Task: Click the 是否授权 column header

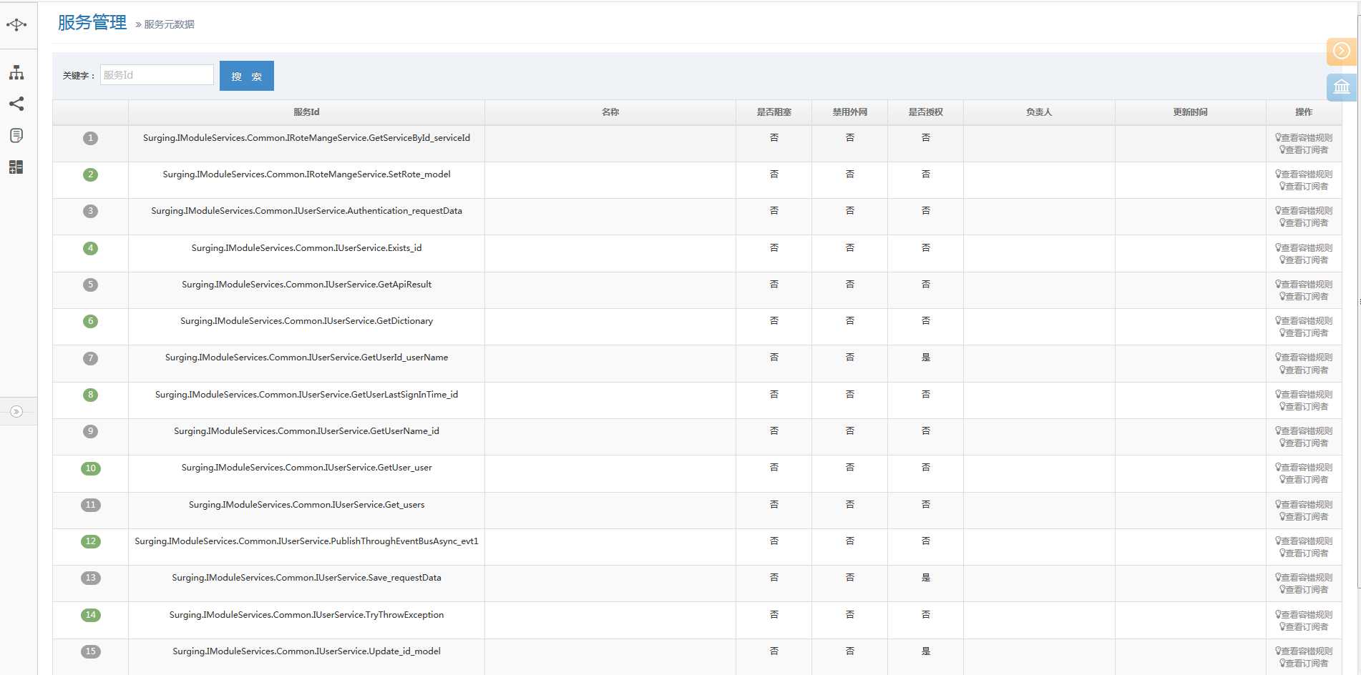Action: tap(926, 112)
